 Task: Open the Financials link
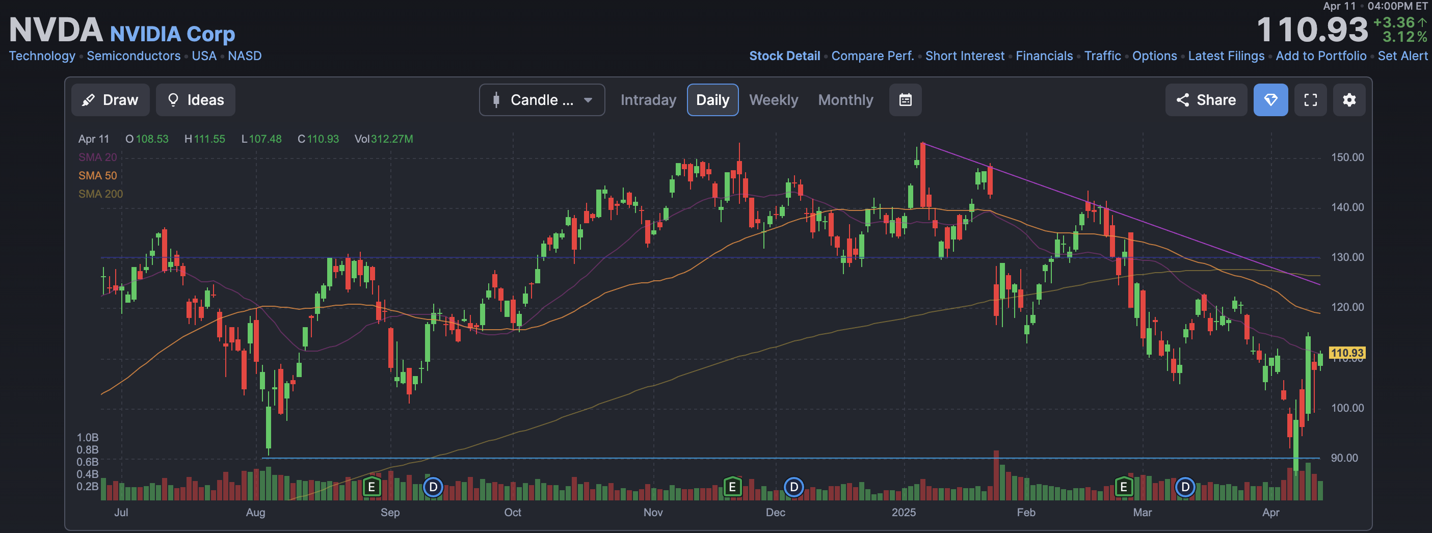1044,56
